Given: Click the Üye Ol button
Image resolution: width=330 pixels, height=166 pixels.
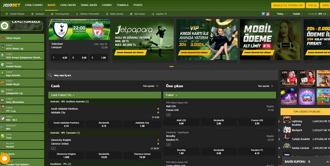Looking at the screenshot, I should point(312,6).
